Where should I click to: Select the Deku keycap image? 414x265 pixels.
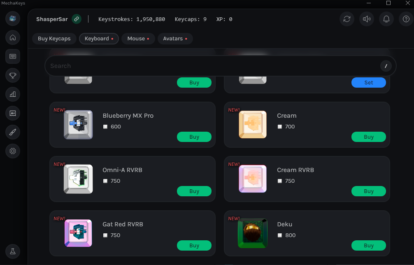(x=253, y=233)
